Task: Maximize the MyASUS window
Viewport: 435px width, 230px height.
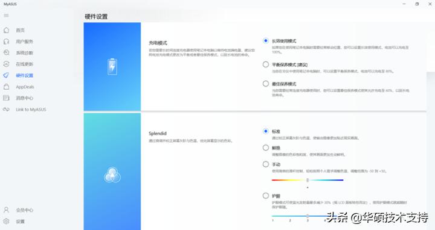Action: point(417,4)
